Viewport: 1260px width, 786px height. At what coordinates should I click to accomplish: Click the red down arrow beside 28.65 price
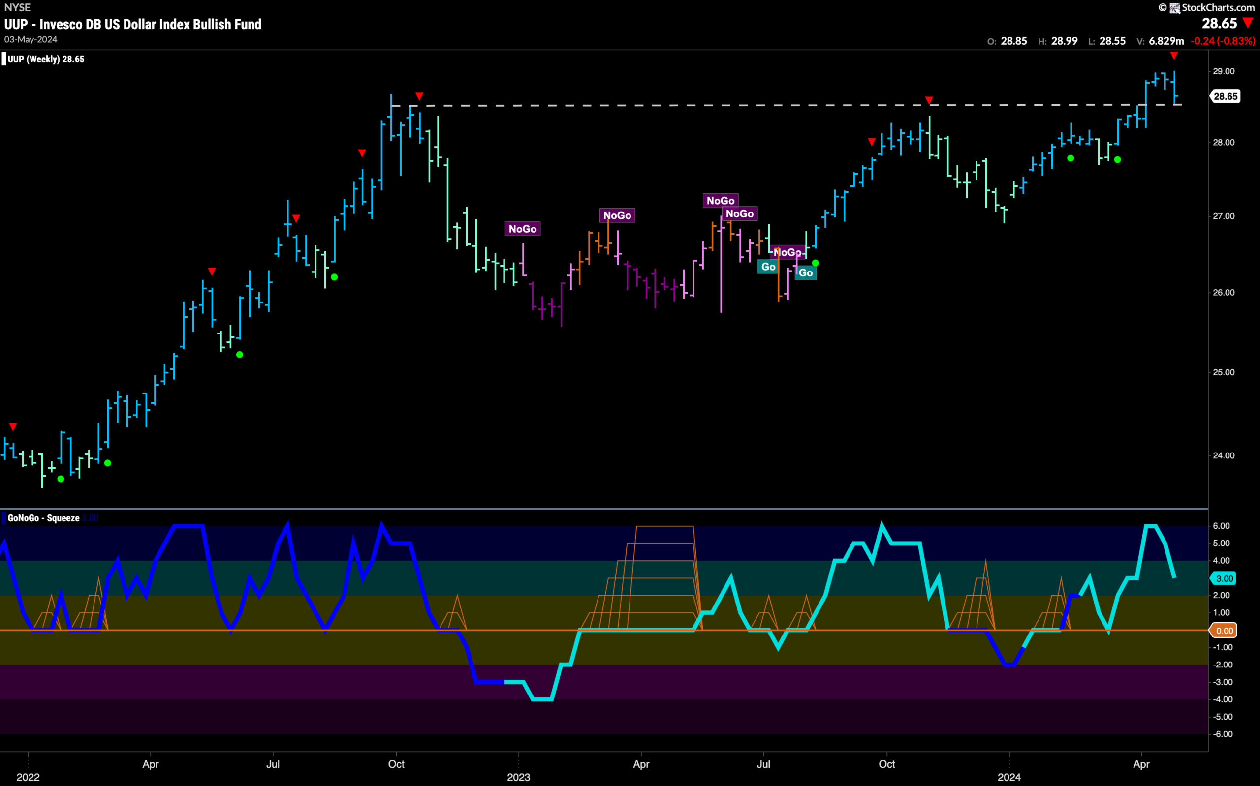[1248, 23]
